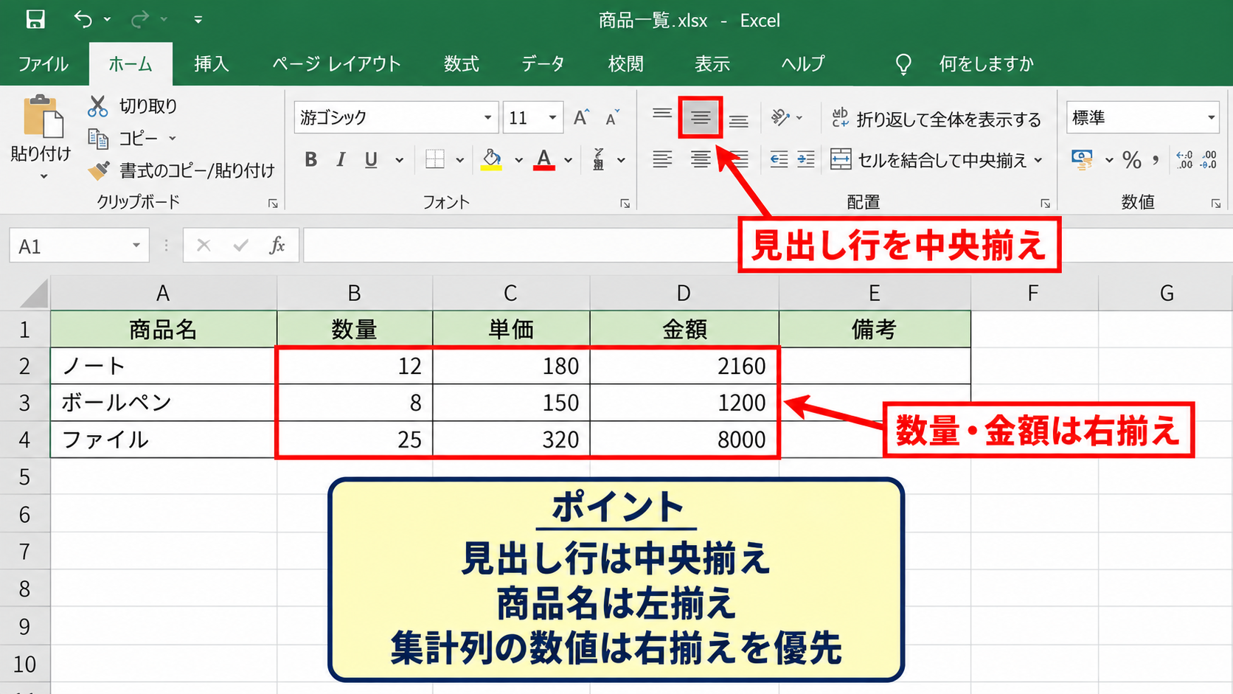Open the undo history dropdown arrow
The width and height of the screenshot is (1233, 694).
(x=108, y=20)
